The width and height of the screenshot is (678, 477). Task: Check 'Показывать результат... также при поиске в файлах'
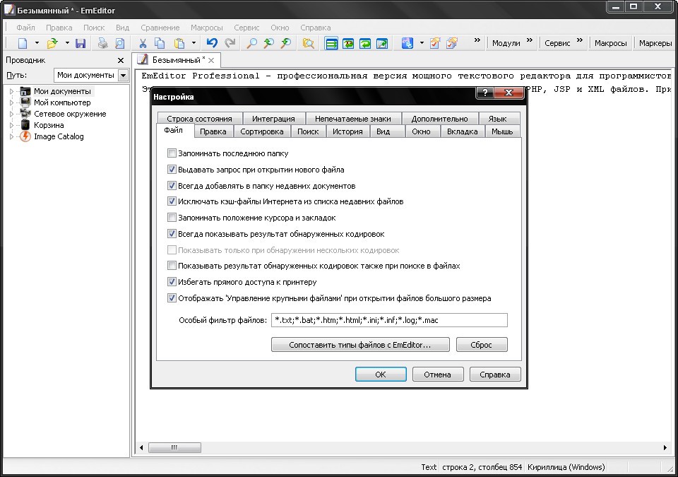172,266
